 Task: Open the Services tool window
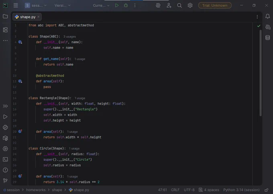pyautogui.click(x=5, y=149)
